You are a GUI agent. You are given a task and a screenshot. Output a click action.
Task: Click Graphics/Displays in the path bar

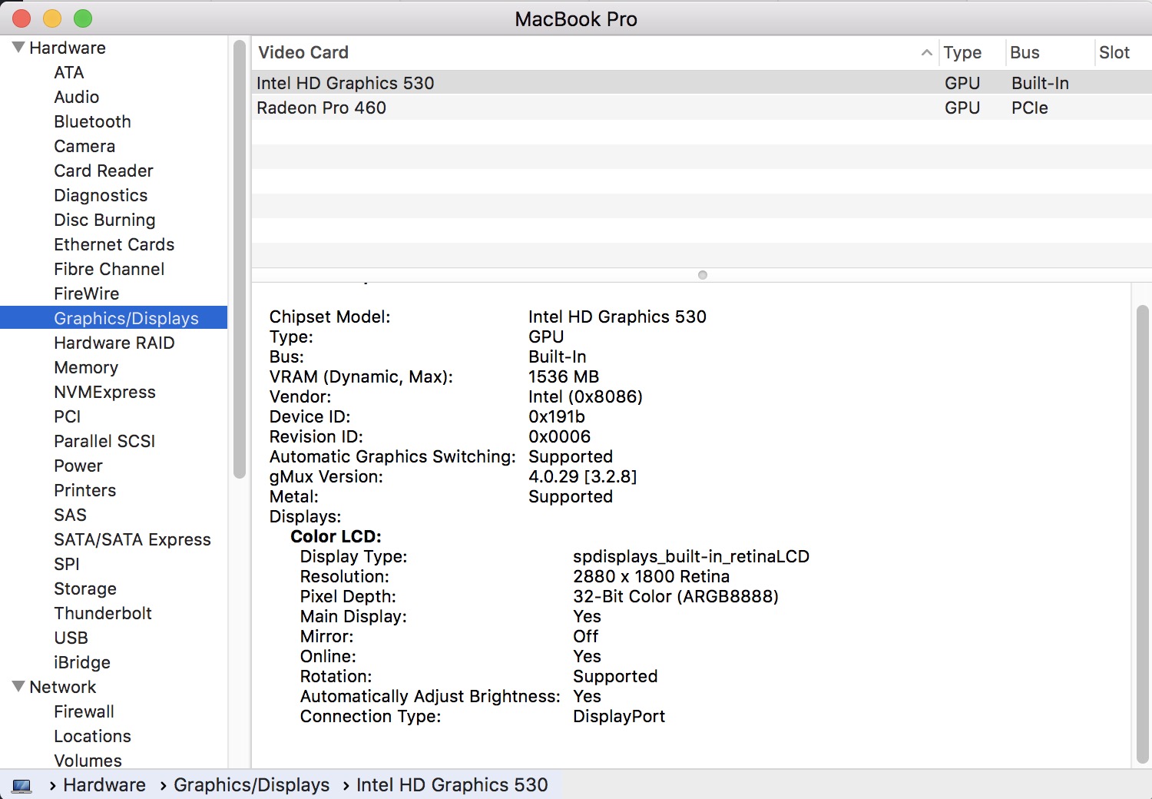[251, 785]
